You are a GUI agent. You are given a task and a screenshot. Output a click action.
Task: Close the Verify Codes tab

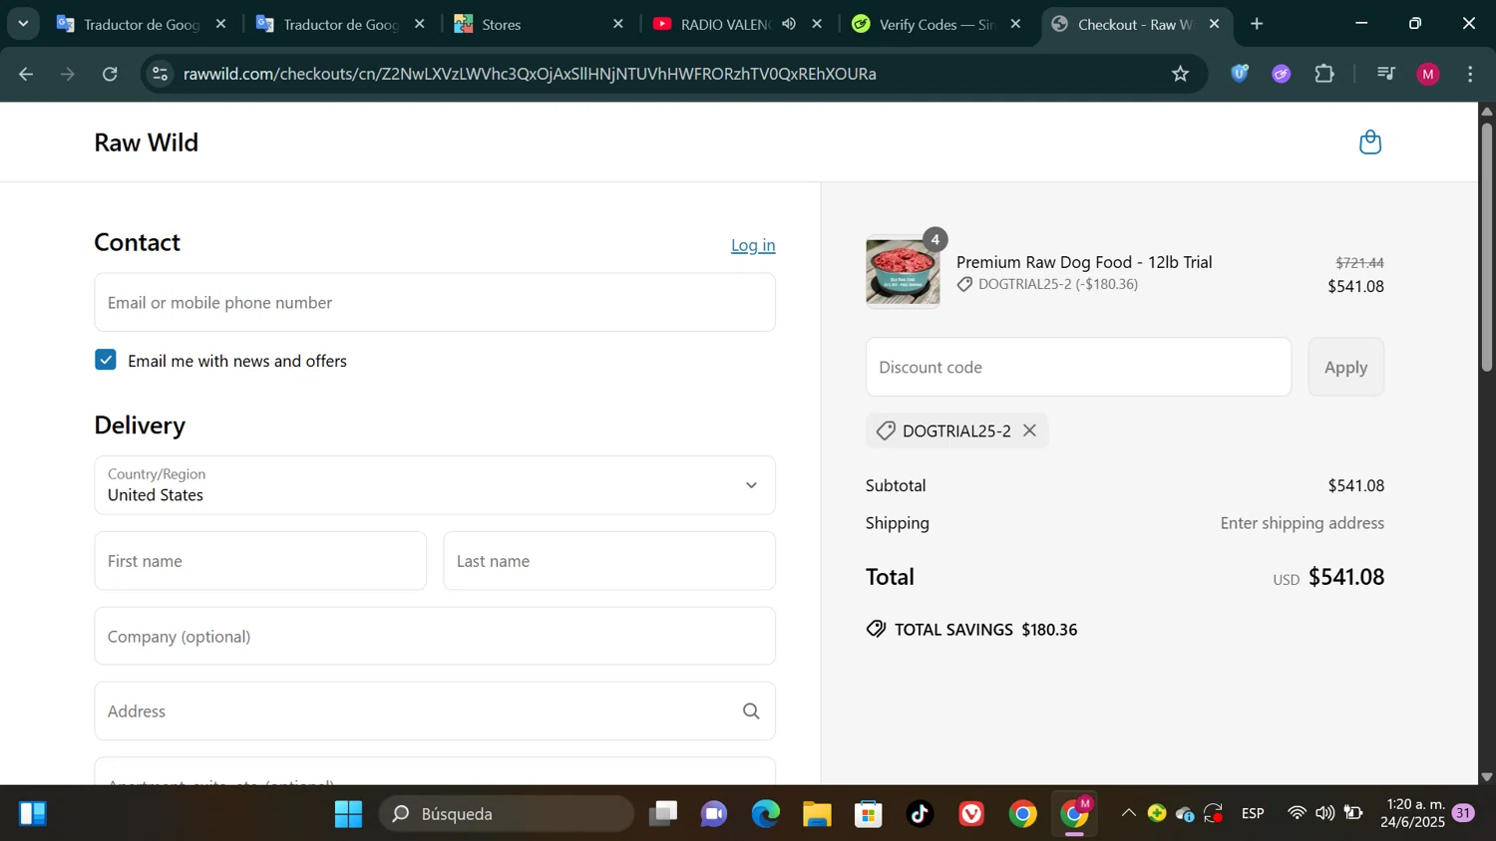(x=1015, y=24)
